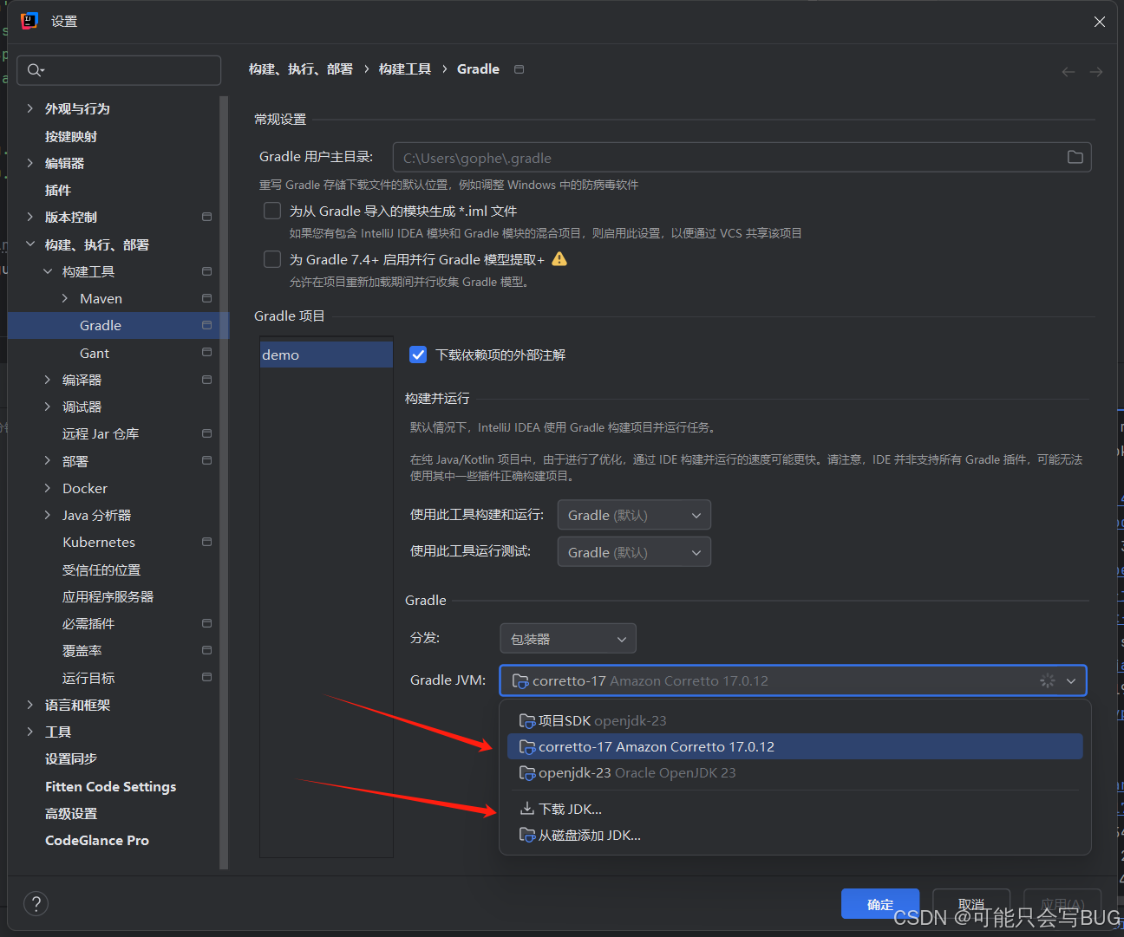
Task: Expand the Maven tree node
Action: click(65, 298)
